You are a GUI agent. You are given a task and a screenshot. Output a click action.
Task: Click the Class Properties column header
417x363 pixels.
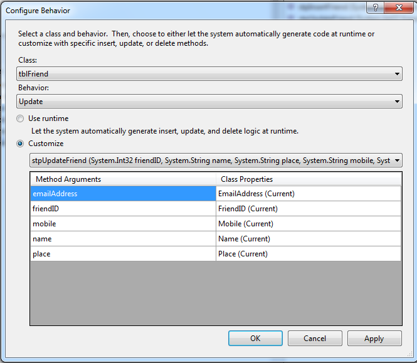(309, 179)
